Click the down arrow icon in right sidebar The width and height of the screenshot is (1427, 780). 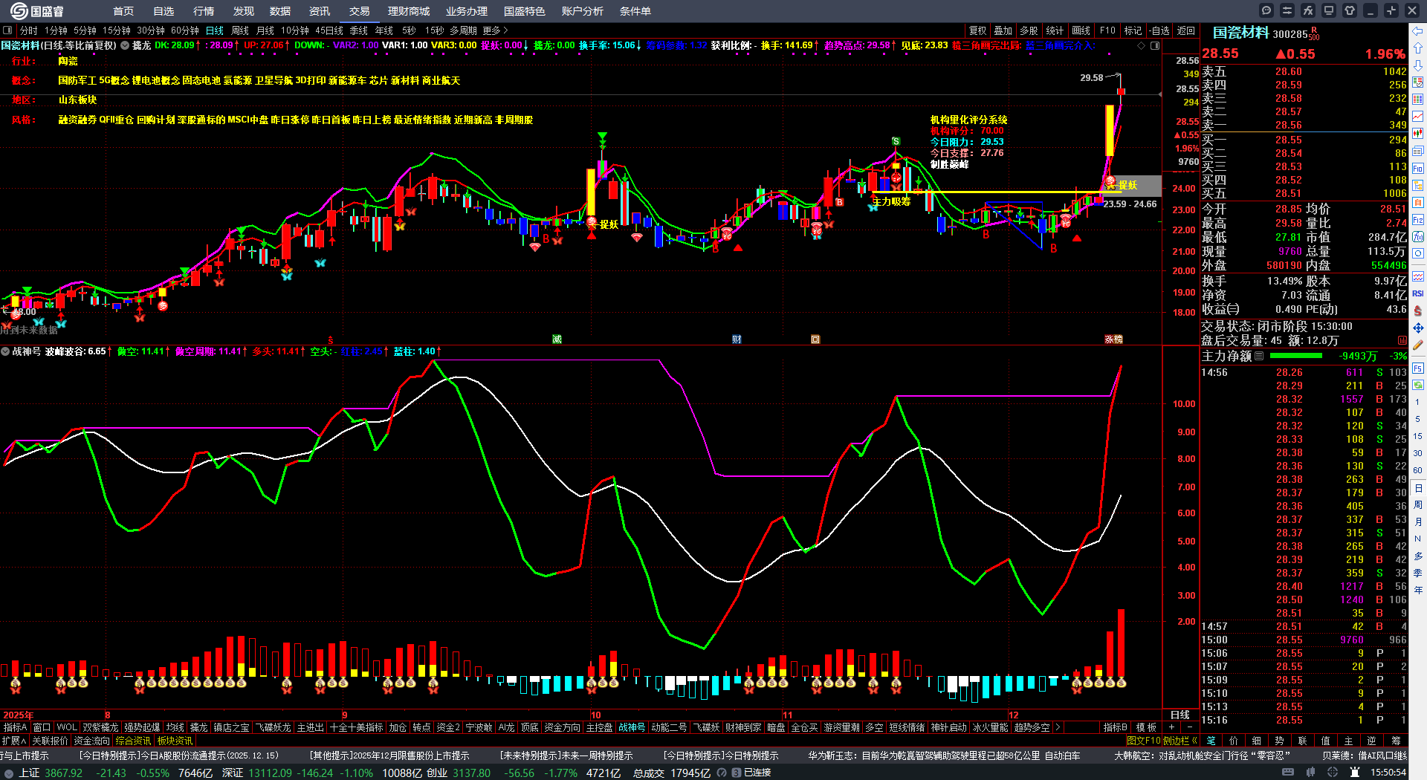pyautogui.click(x=1418, y=65)
